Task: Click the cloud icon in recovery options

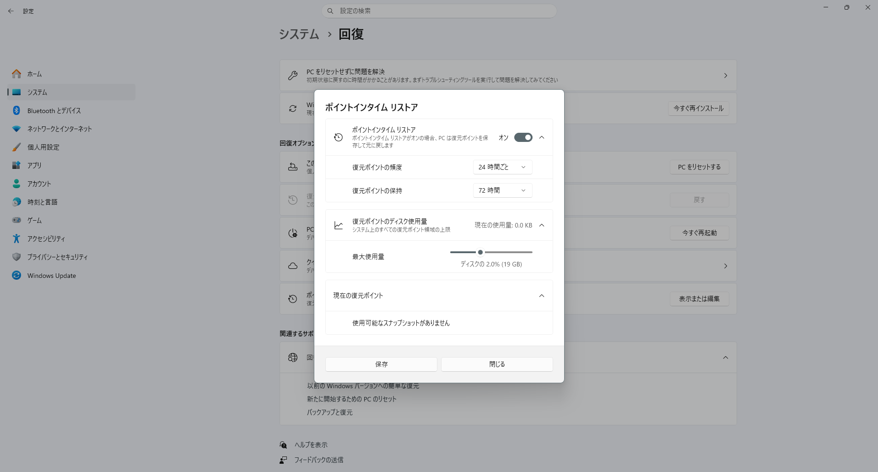Action: pyautogui.click(x=293, y=266)
